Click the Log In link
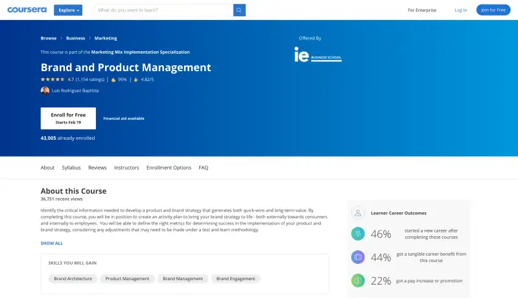Image resolution: width=518 pixels, height=299 pixels. pyautogui.click(x=460, y=10)
